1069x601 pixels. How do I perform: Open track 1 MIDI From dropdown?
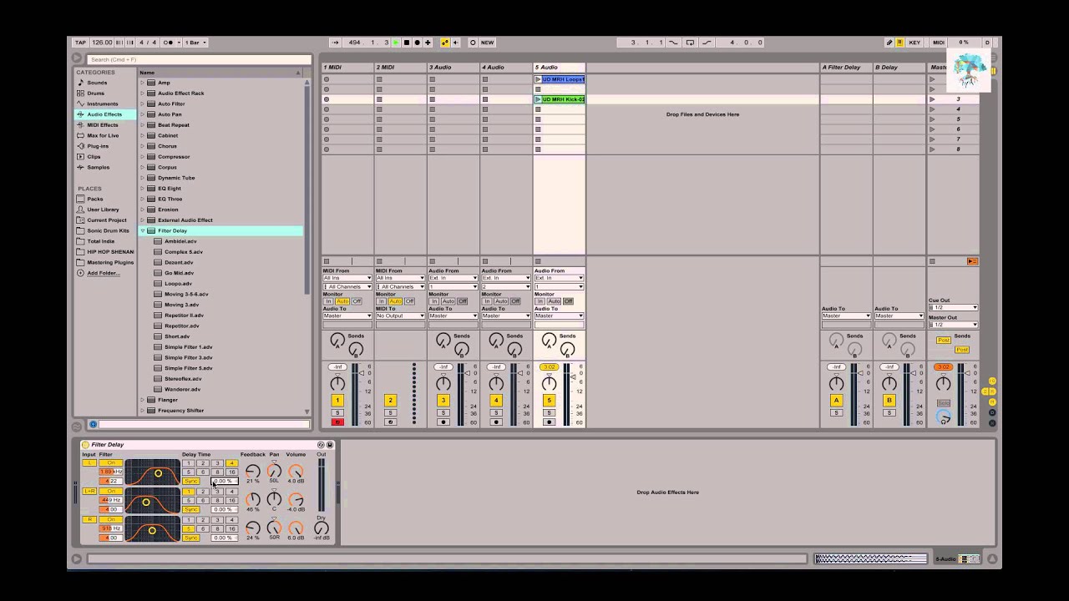[x=347, y=278]
